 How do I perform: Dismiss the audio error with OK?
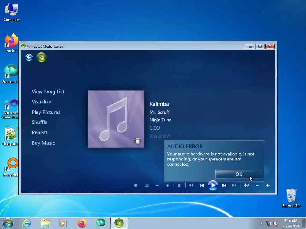click(238, 174)
